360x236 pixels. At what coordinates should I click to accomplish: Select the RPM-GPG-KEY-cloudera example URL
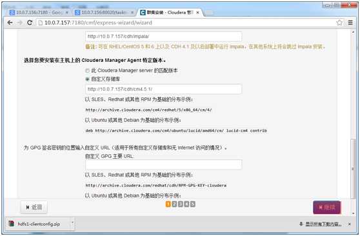coord(156,185)
